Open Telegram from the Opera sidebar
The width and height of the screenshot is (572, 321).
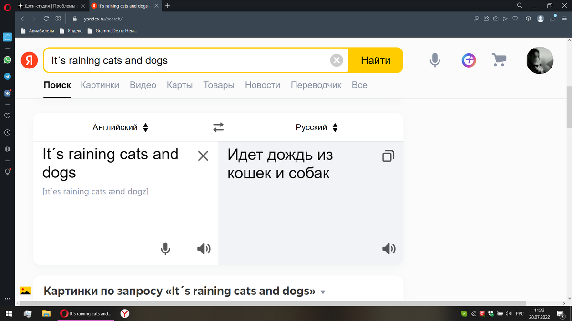tap(7, 76)
